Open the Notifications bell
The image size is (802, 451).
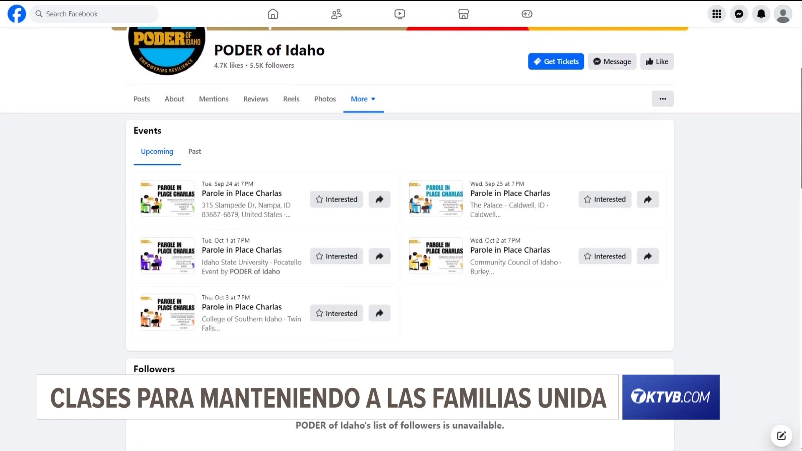(x=761, y=14)
